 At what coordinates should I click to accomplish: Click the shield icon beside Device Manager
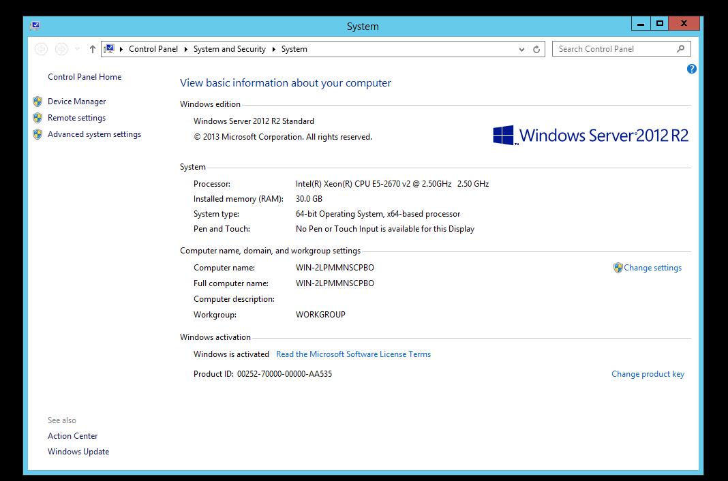click(37, 102)
